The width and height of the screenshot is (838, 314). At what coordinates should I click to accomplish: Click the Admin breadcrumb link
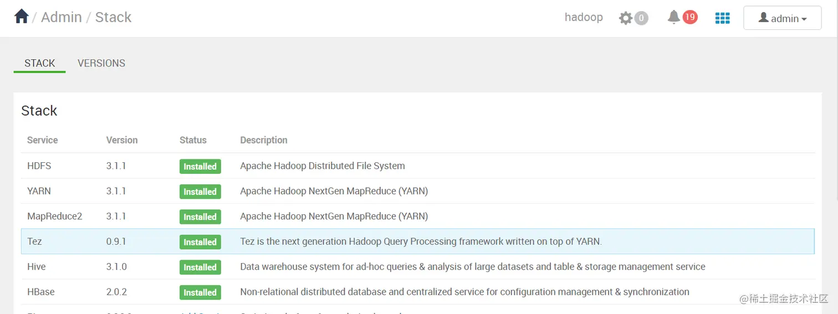click(62, 17)
